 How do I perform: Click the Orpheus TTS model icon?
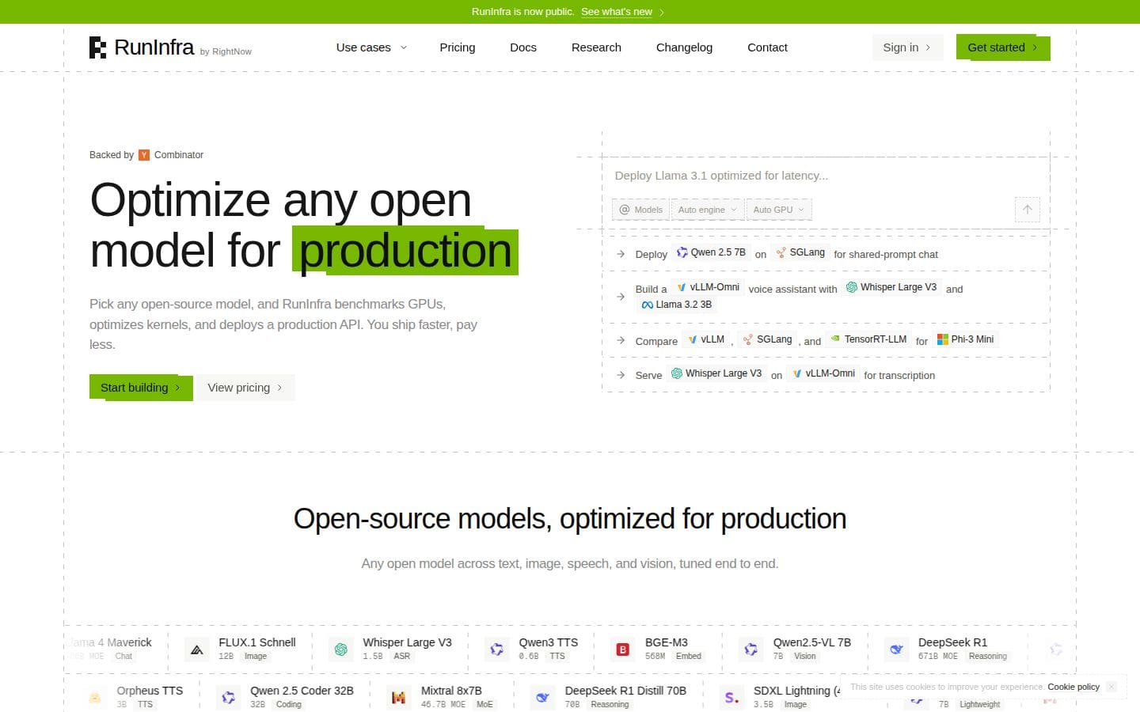pos(95,698)
